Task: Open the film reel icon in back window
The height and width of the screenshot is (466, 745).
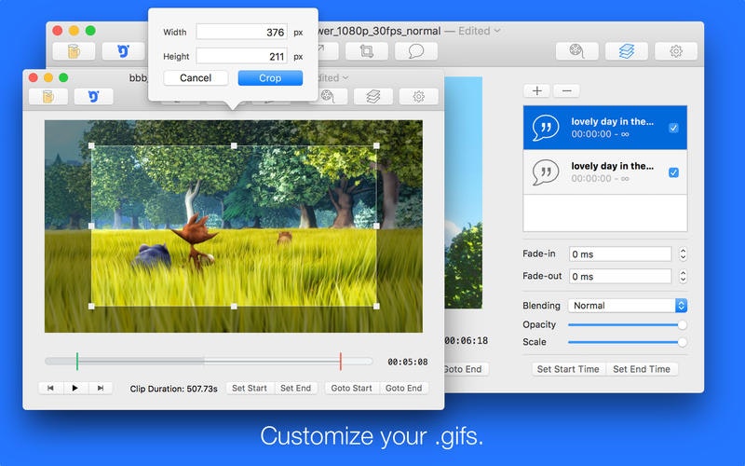Action: point(576,51)
